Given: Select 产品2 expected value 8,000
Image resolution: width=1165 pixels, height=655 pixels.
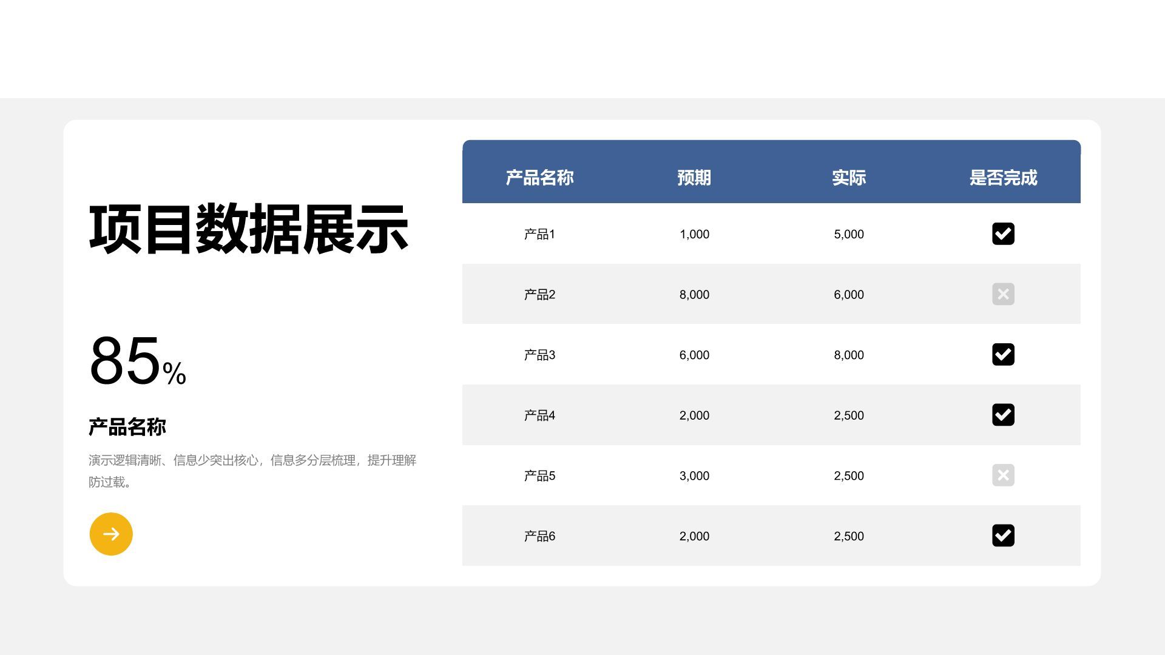Looking at the screenshot, I should coord(694,295).
